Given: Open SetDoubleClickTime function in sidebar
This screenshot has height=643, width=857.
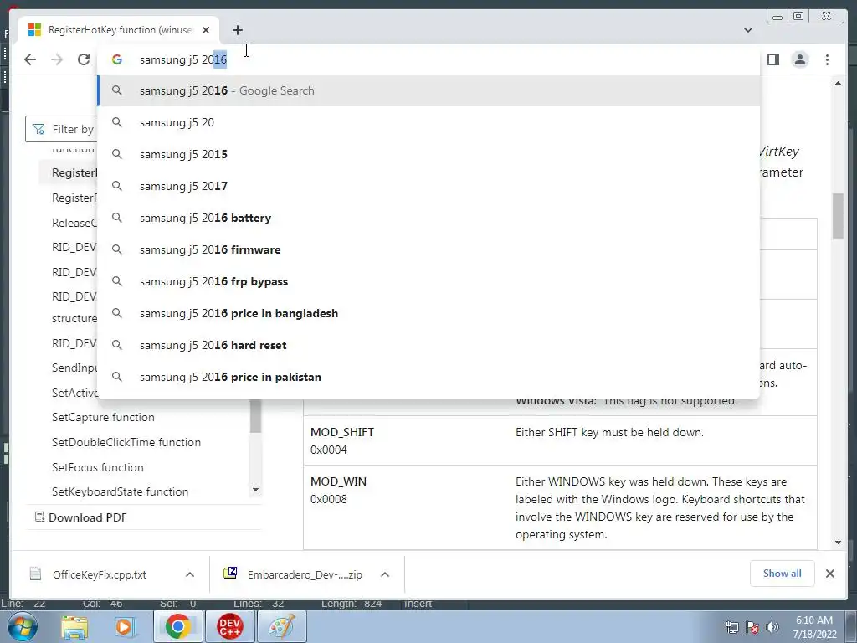Looking at the screenshot, I should 126,442.
